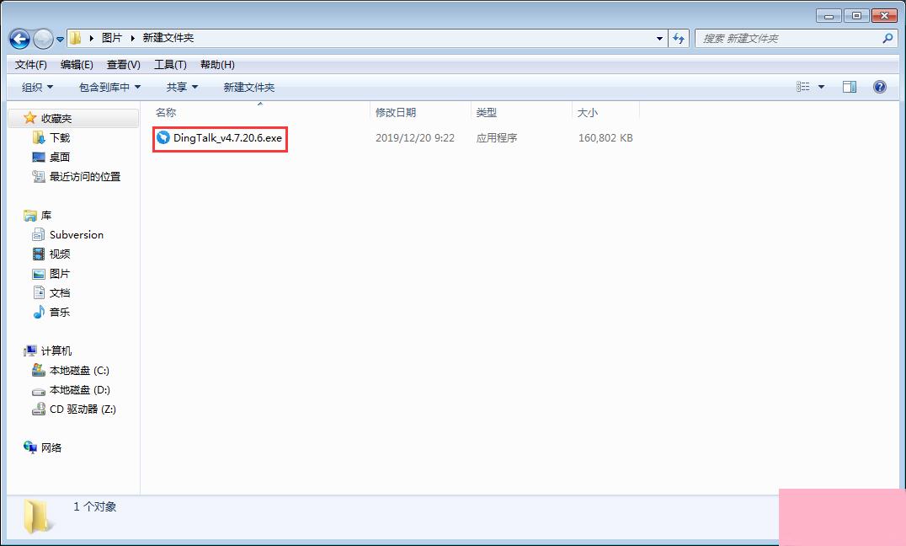Image resolution: width=906 pixels, height=546 pixels.
Task: Open help with the question mark icon
Action: (879, 87)
